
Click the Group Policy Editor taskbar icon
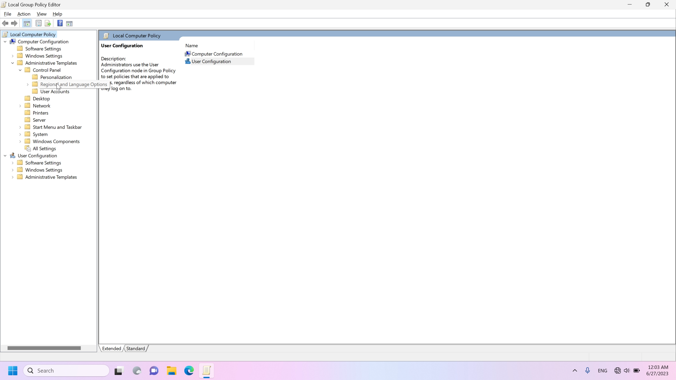coord(206,370)
